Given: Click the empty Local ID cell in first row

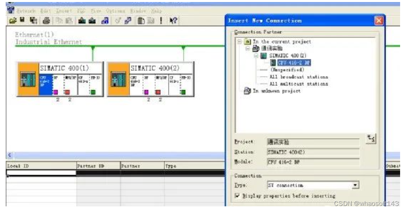Looking at the screenshot, I should (x=41, y=173).
